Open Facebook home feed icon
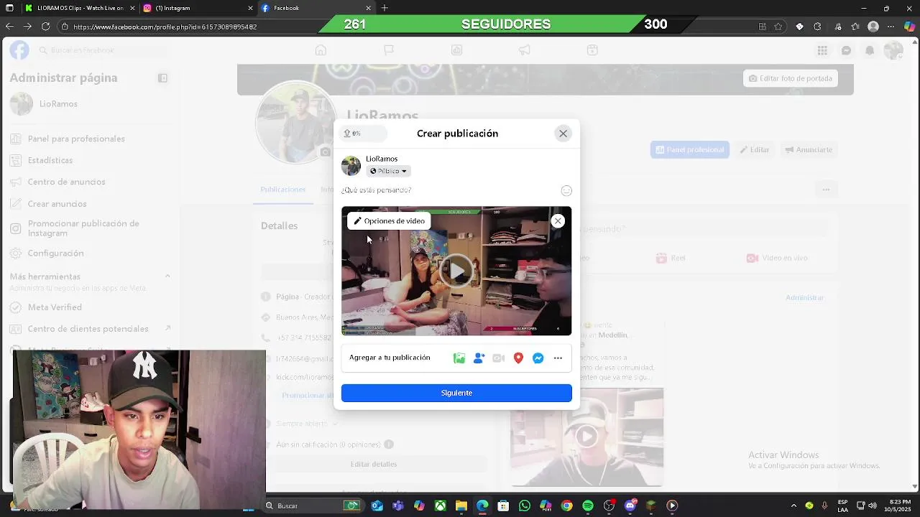920x517 pixels. click(x=321, y=50)
